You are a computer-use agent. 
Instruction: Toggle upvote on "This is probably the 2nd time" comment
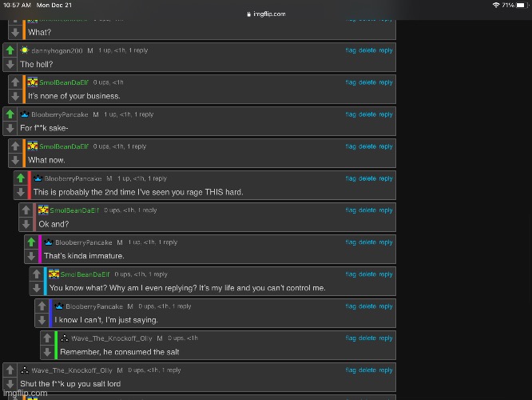[x=20, y=178]
